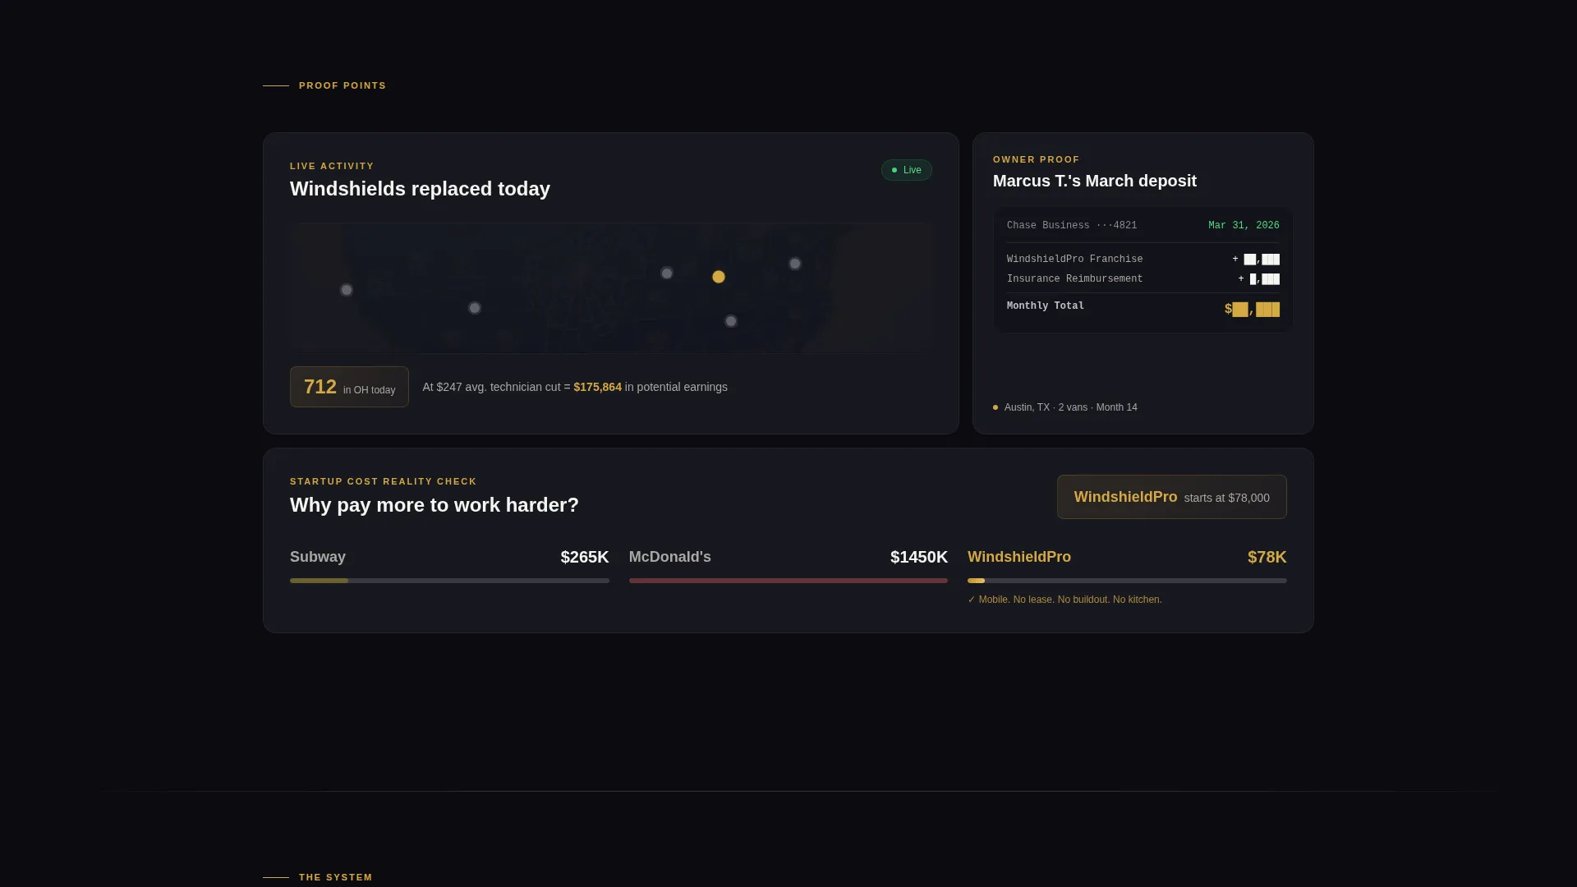The width and height of the screenshot is (1577, 887).
Task: Select the second gray map dot from the left
Action: pyautogui.click(x=475, y=308)
